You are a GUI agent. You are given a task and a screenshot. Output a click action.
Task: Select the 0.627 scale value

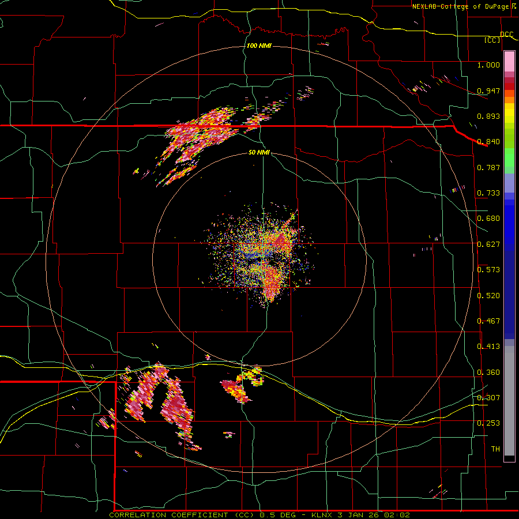tap(488, 245)
